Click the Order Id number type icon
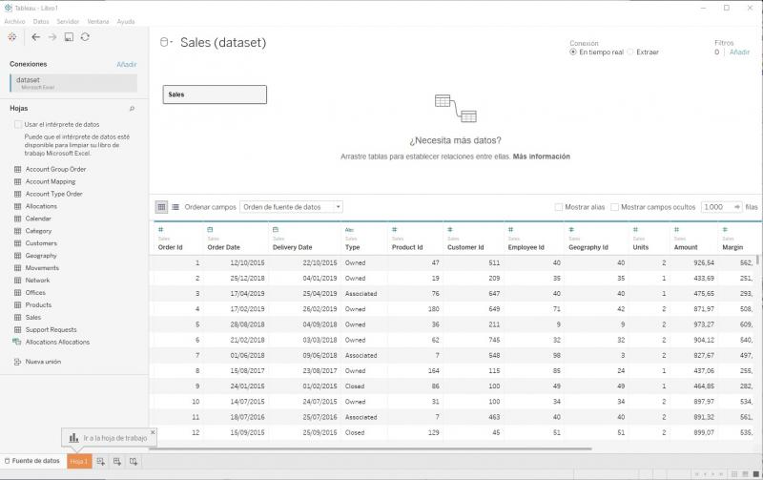 [x=160, y=229]
